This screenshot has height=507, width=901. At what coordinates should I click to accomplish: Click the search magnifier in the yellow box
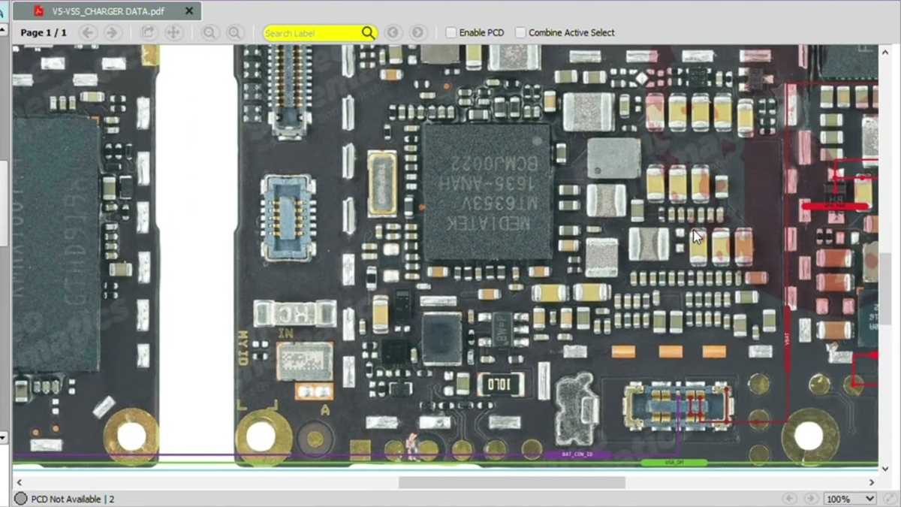pyautogui.click(x=368, y=33)
